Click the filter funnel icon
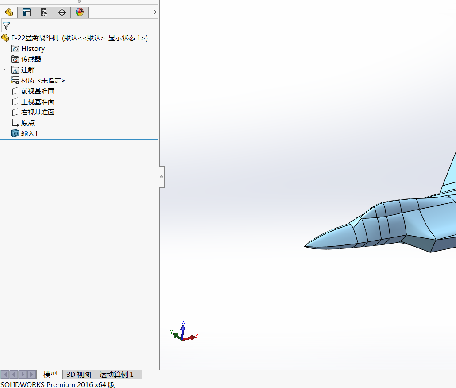456x388 pixels. [x=6, y=26]
